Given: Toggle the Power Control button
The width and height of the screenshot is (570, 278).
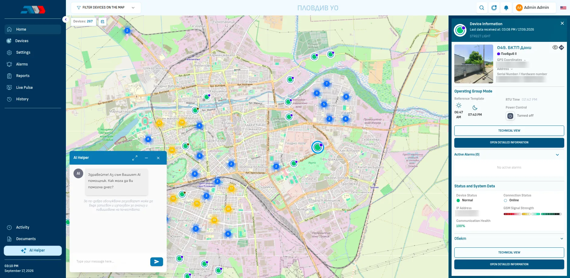Looking at the screenshot, I should click(510, 116).
